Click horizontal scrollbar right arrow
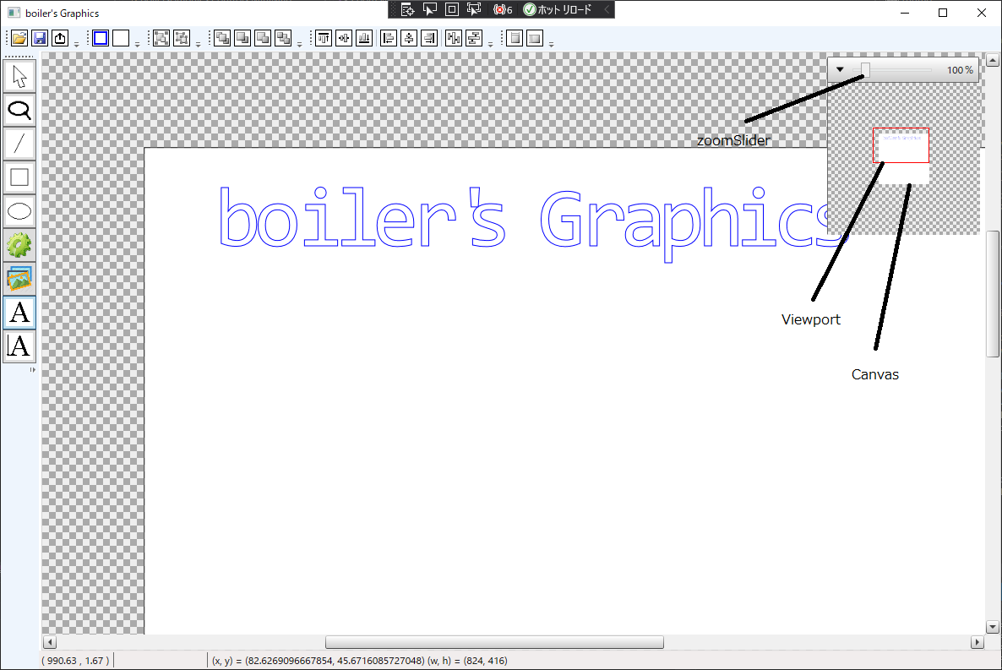The image size is (1002, 670). click(x=977, y=642)
